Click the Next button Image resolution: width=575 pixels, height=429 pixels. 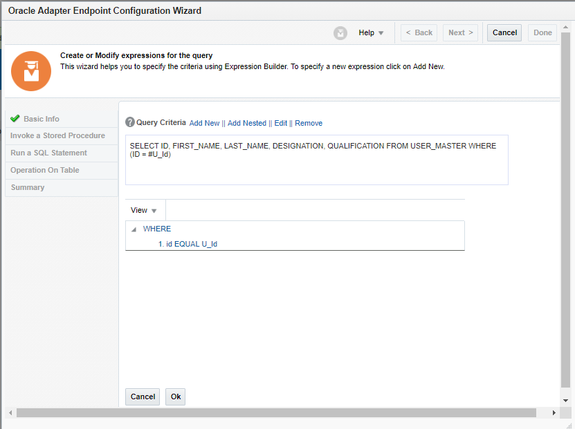click(460, 32)
